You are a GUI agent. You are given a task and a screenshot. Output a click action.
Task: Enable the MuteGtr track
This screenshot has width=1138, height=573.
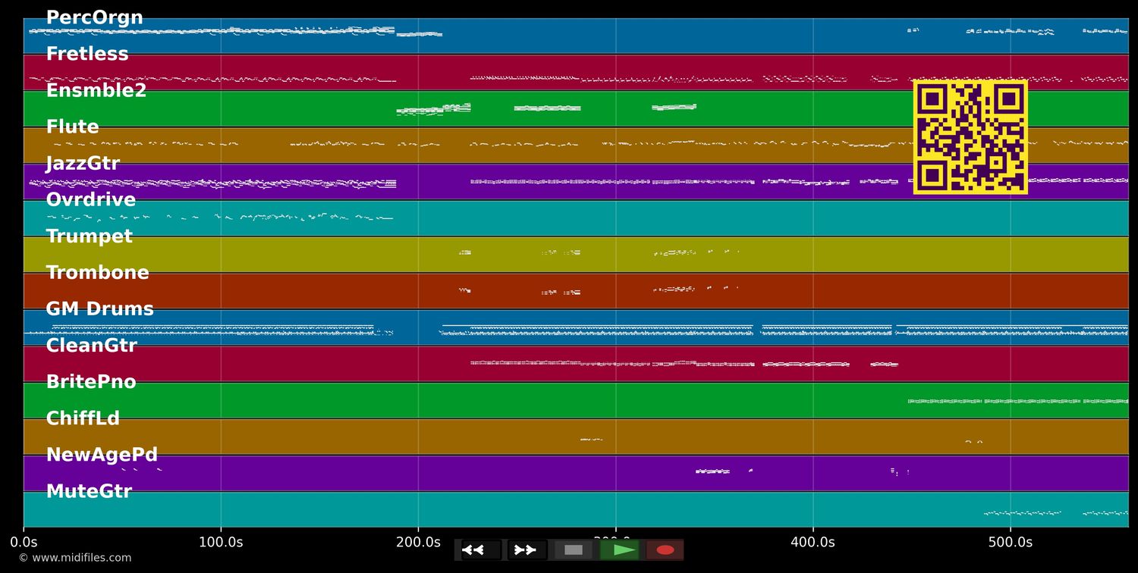coord(89,490)
